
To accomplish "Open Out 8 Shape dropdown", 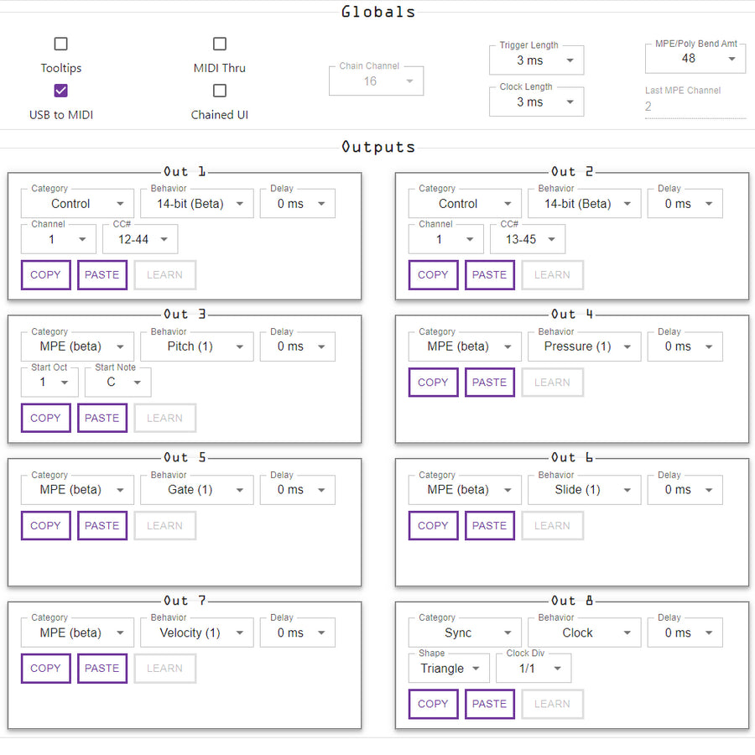I will tap(449, 669).
